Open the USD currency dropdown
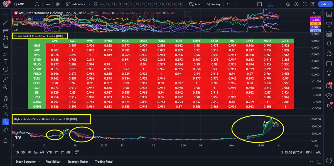 pos(316,13)
